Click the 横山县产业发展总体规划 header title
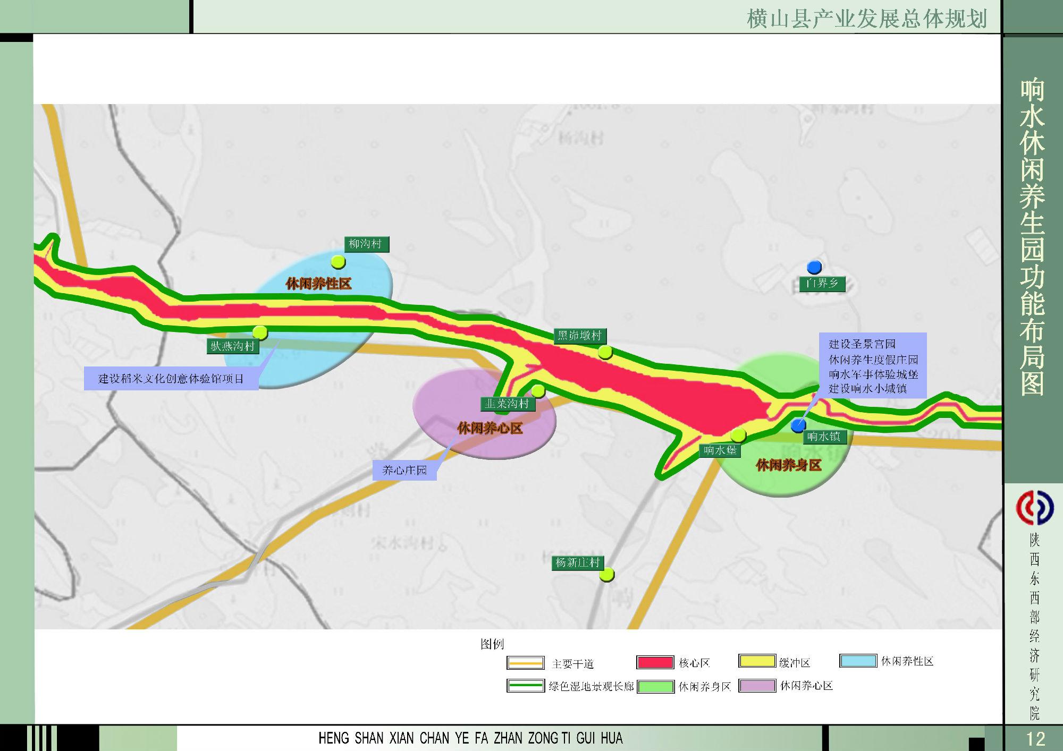 tap(867, 19)
